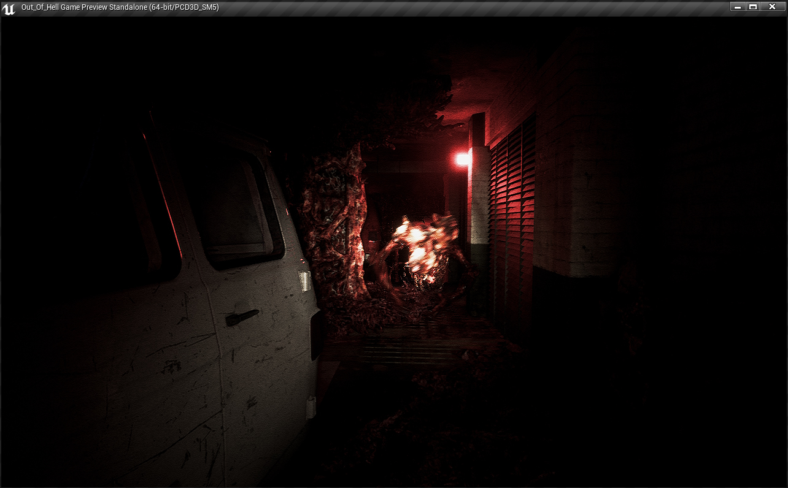Click the small white reflector on the van
788x488 pixels.
pyautogui.click(x=304, y=281)
